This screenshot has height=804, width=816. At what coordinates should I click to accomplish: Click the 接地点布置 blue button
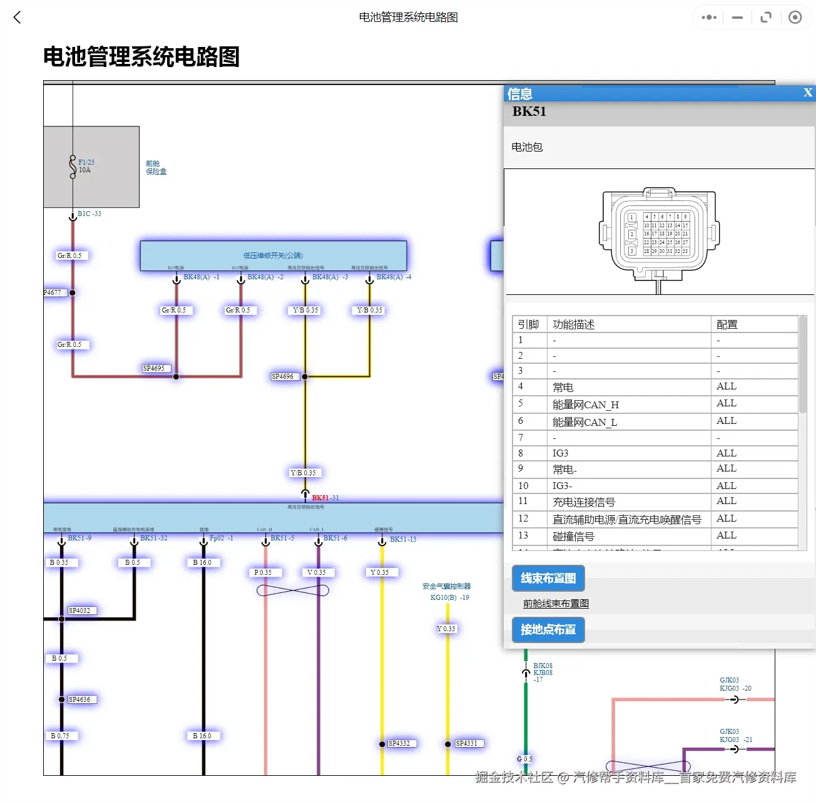point(548,630)
